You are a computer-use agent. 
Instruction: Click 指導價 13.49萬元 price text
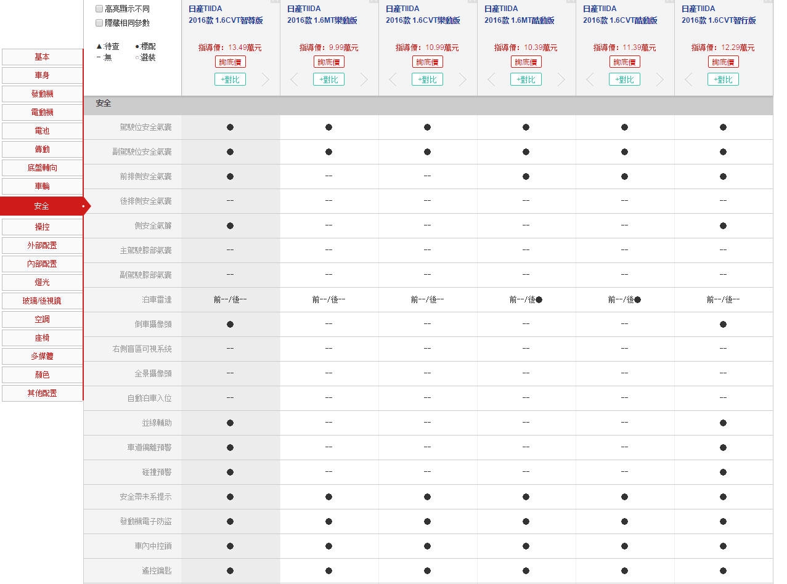(x=230, y=47)
